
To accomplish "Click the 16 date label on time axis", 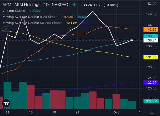I will pos(31,112).
